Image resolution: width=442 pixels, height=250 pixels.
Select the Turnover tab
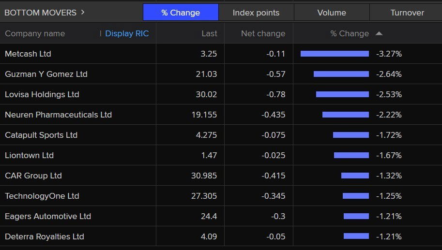click(x=407, y=13)
